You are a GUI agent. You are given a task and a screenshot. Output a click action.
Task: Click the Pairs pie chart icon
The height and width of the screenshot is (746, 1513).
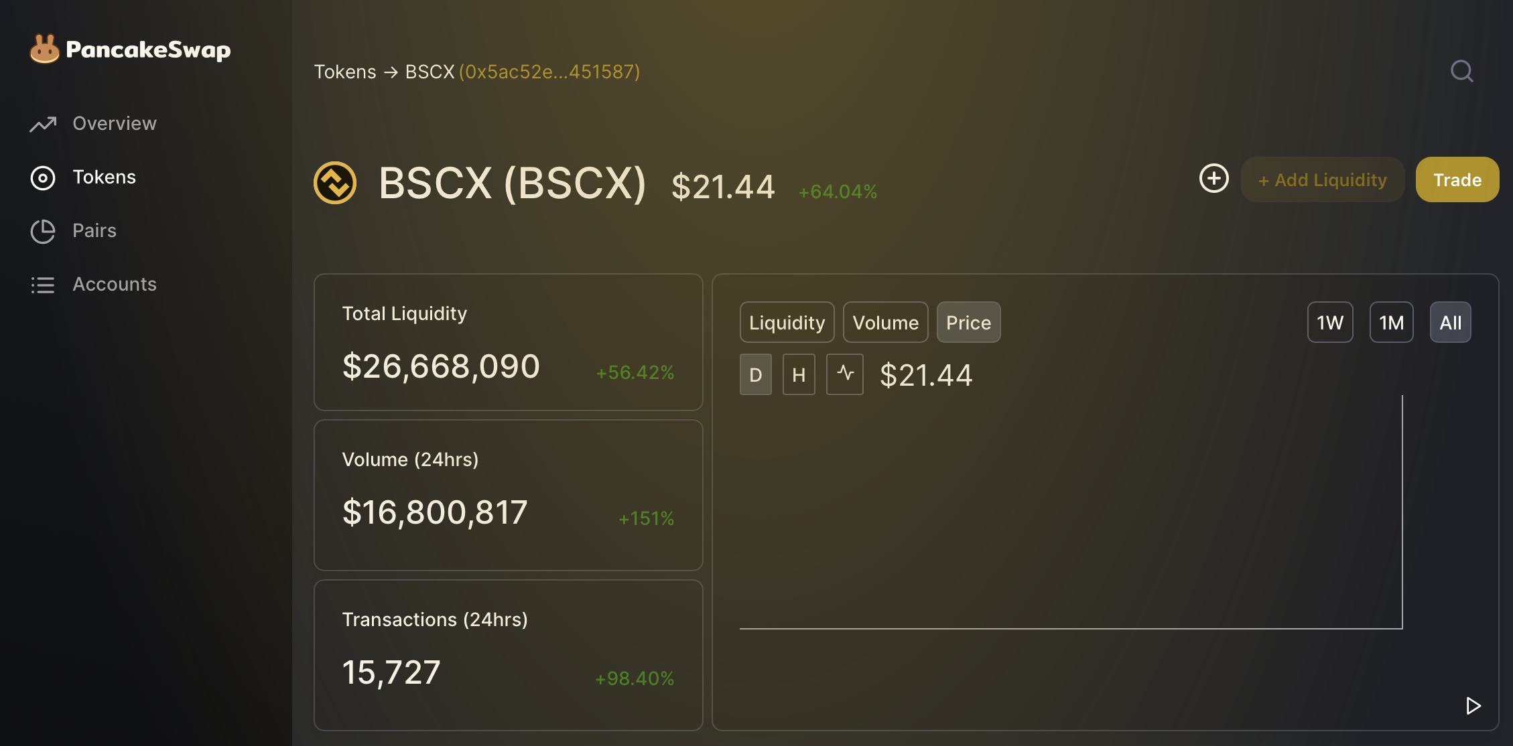pos(43,231)
